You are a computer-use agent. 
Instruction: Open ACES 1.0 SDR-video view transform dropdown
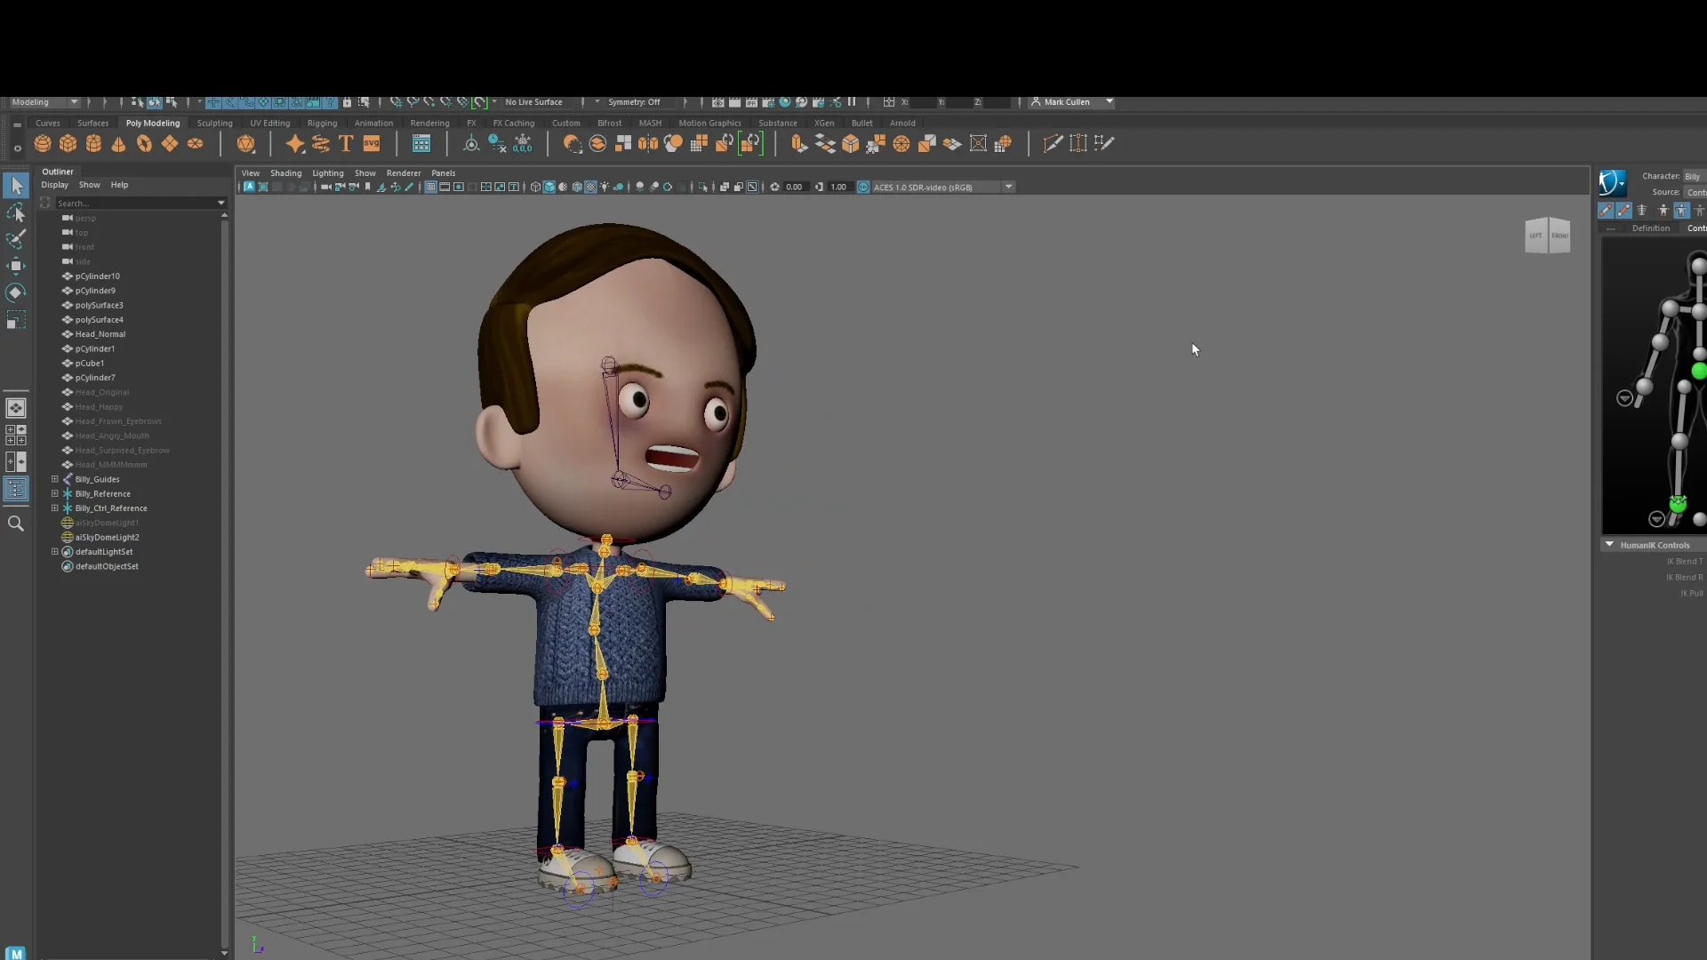click(x=943, y=187)
